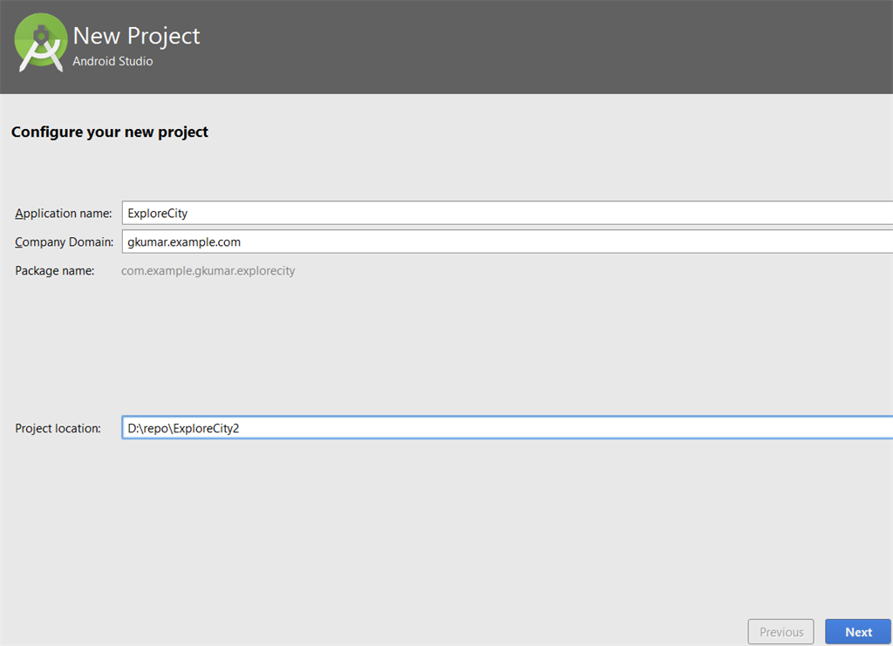Click the Project location label

point(58,428)
